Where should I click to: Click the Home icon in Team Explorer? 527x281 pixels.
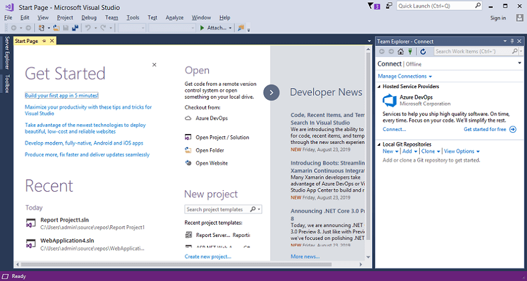tap(401, 51)
